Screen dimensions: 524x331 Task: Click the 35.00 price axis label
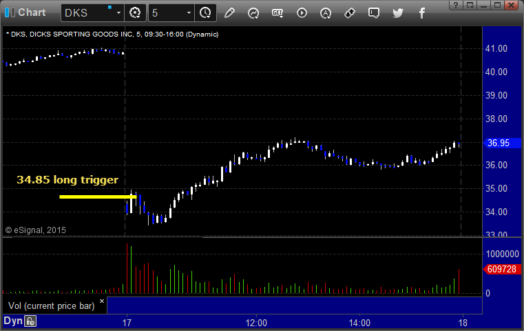pyautogui.click(x=496, y=188)
